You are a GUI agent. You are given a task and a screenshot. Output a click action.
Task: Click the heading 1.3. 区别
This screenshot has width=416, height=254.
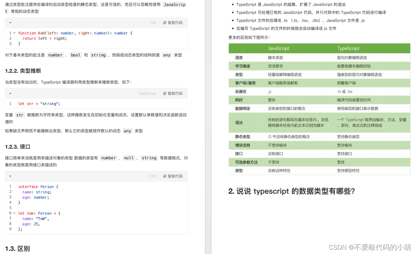(17, 249)
